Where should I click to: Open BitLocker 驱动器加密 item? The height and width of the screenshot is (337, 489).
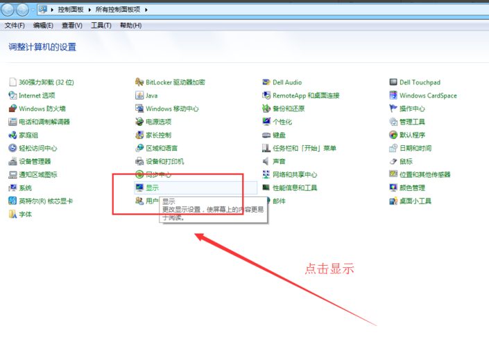click(175, 82)
